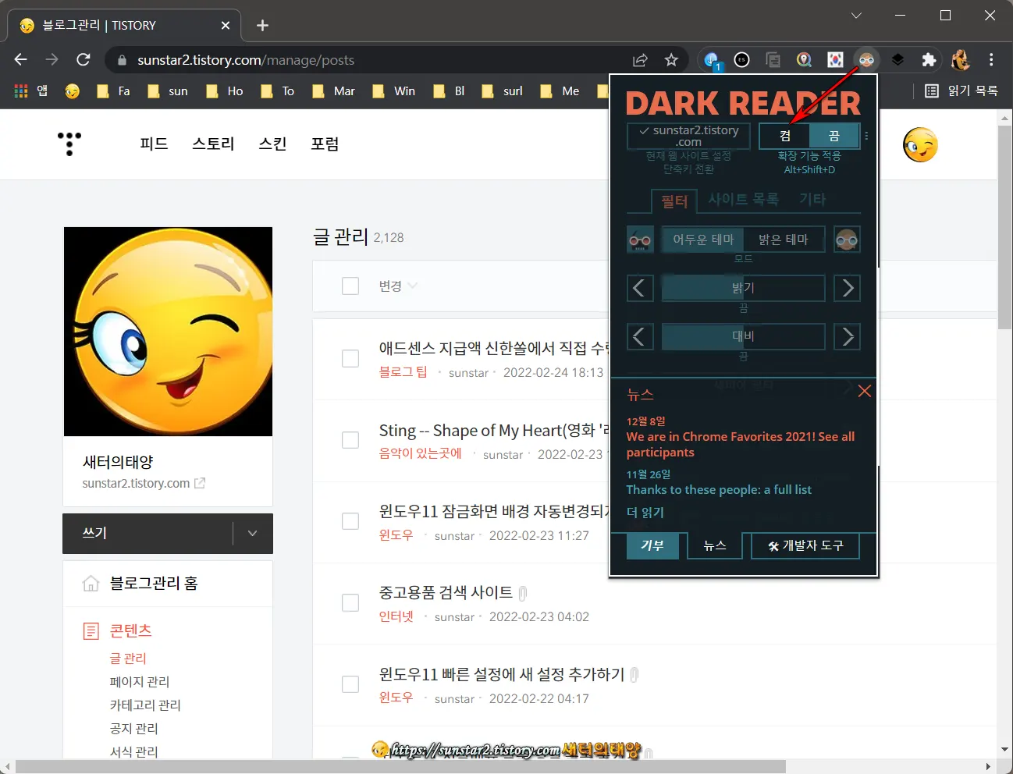This screenshot has width=1013, height=774.
Task: Click the Tistory logo dots icon
Action: point(69,144)
